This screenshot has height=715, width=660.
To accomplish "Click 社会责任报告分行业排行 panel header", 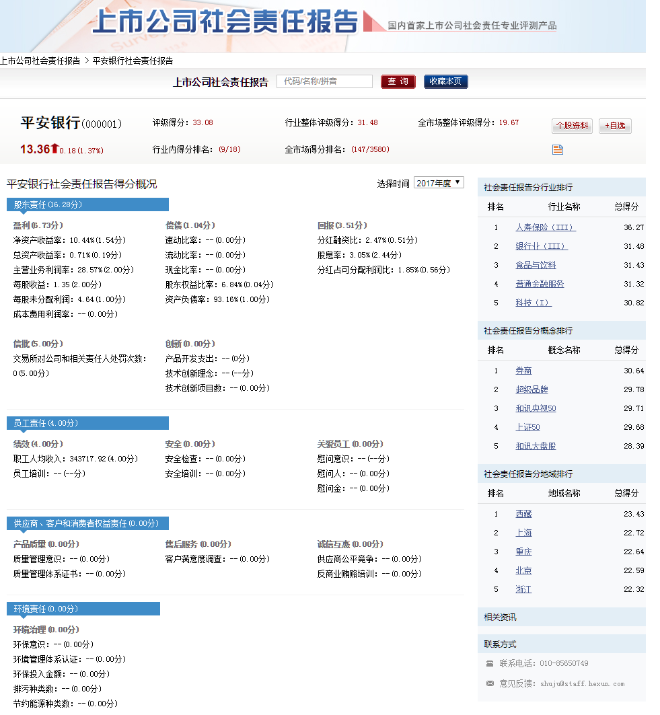I will (x=562, y=188).
